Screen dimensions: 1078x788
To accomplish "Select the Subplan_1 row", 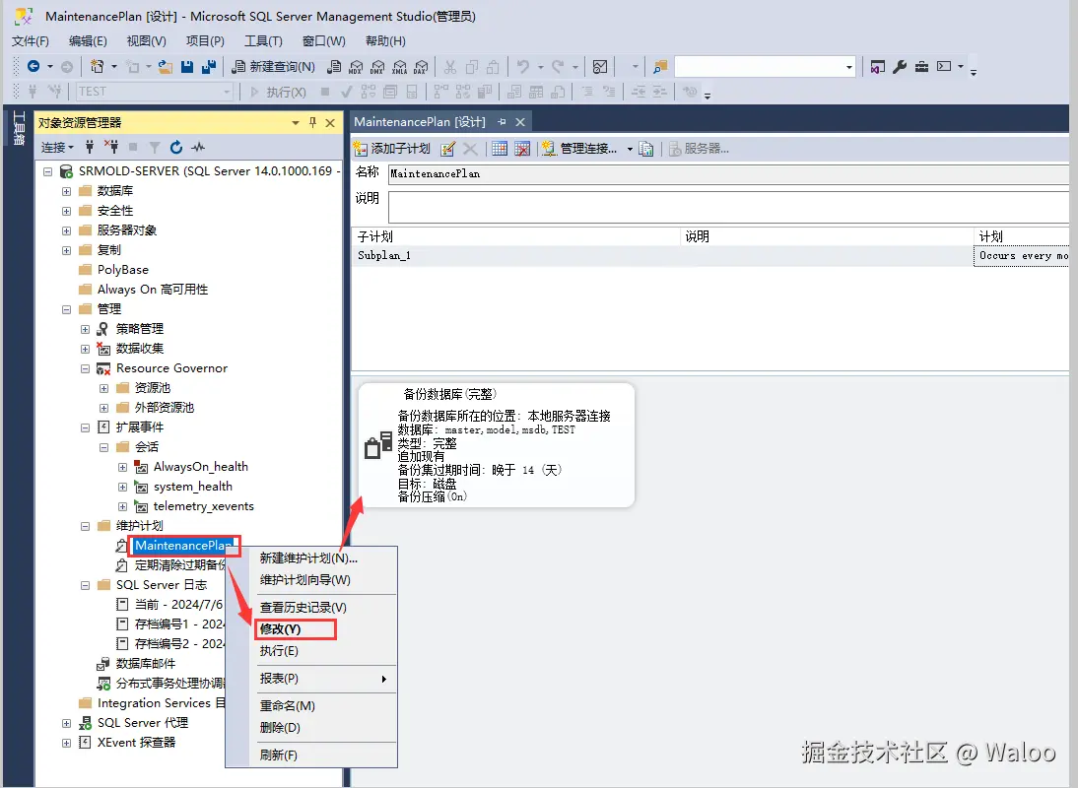I will (710, 256).
